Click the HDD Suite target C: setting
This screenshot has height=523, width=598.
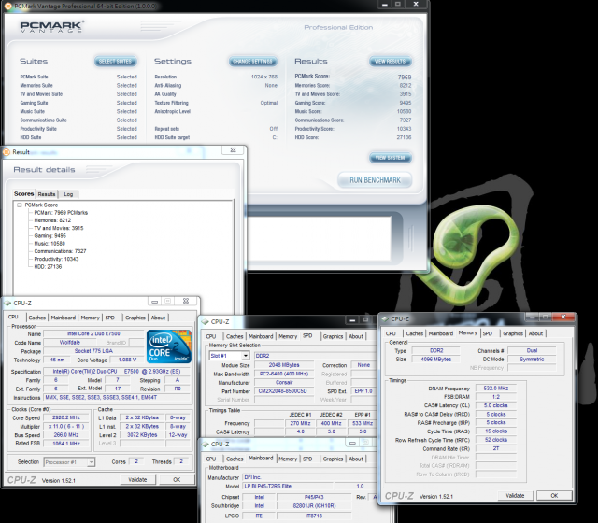click(216, 137)
